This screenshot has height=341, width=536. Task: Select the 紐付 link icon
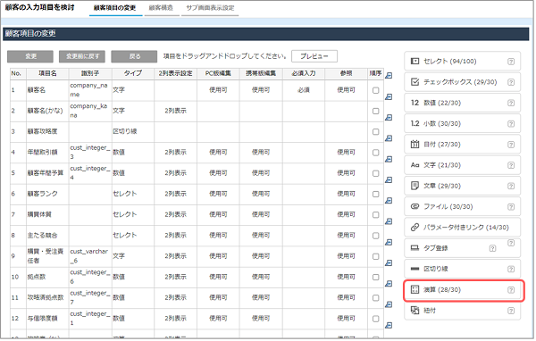[x=415, y=311]
